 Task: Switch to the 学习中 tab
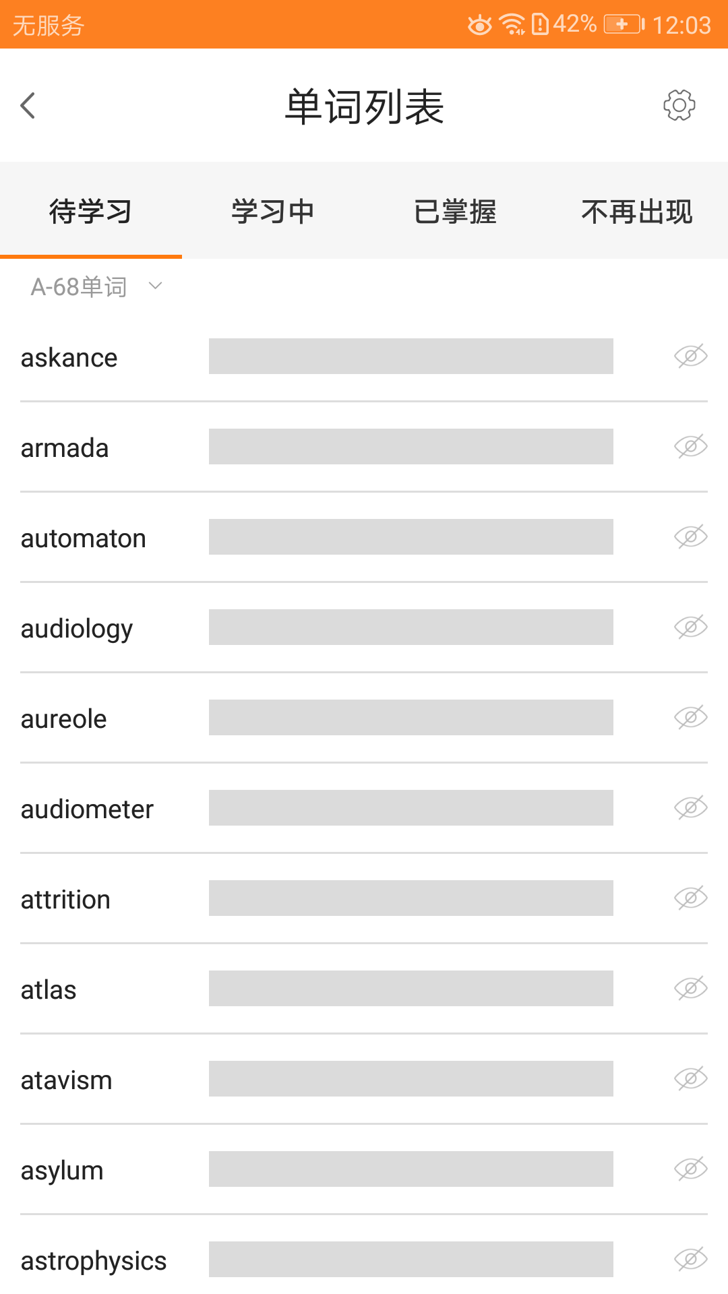(x=273, y=212)
